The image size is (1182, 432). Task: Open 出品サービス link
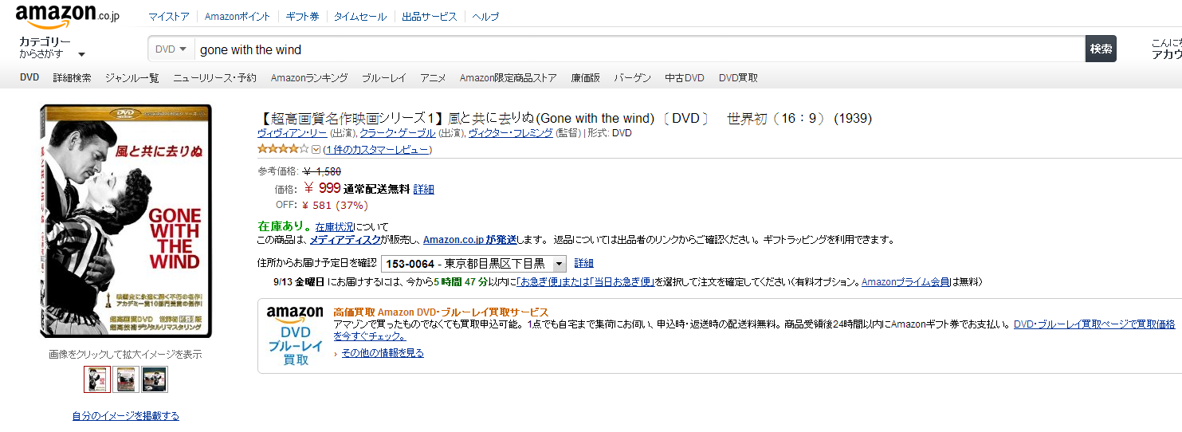click(430, 17)
